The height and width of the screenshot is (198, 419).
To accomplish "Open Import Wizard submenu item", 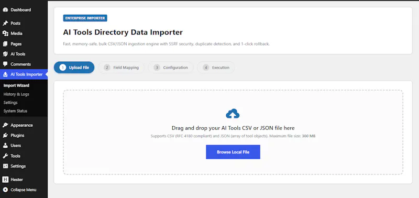I will click(x=16, y=85).
